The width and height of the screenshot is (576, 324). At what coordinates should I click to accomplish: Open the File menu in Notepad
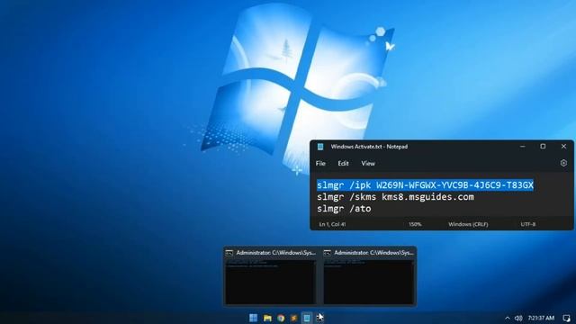320,164
